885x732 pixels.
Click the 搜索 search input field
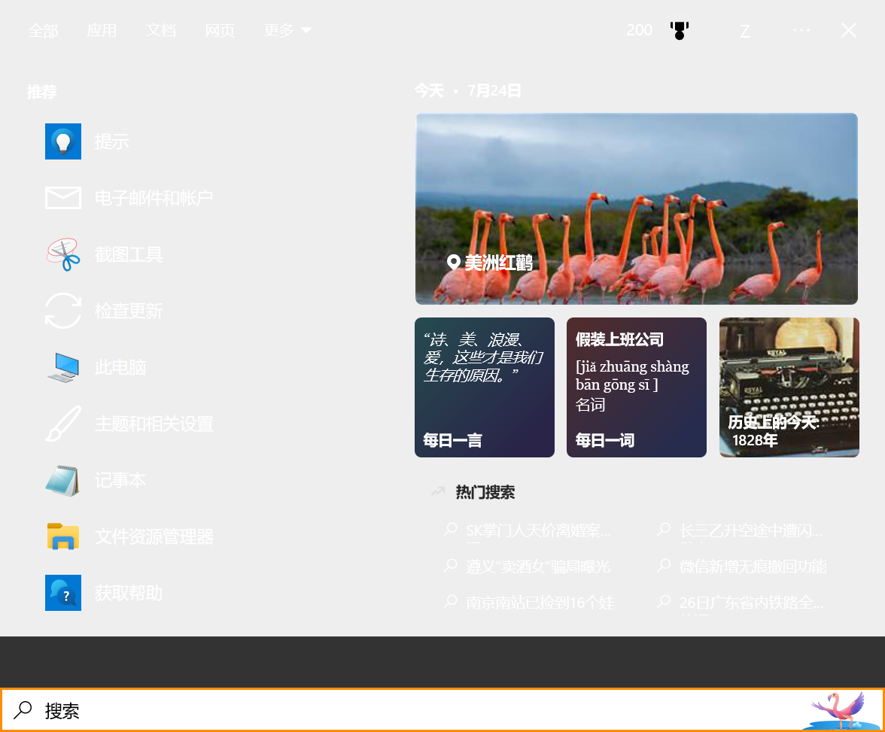point(442,710)
